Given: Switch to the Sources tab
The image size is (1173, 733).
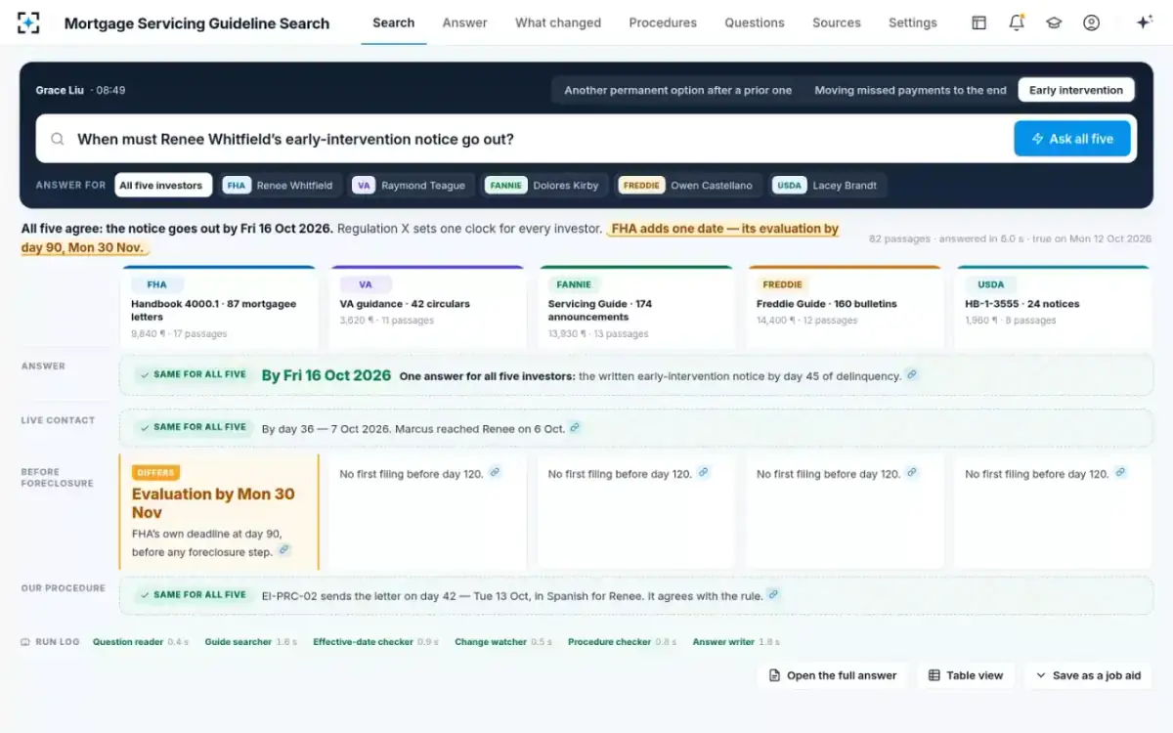Looking at the screenshot, I should pos(837,22).
